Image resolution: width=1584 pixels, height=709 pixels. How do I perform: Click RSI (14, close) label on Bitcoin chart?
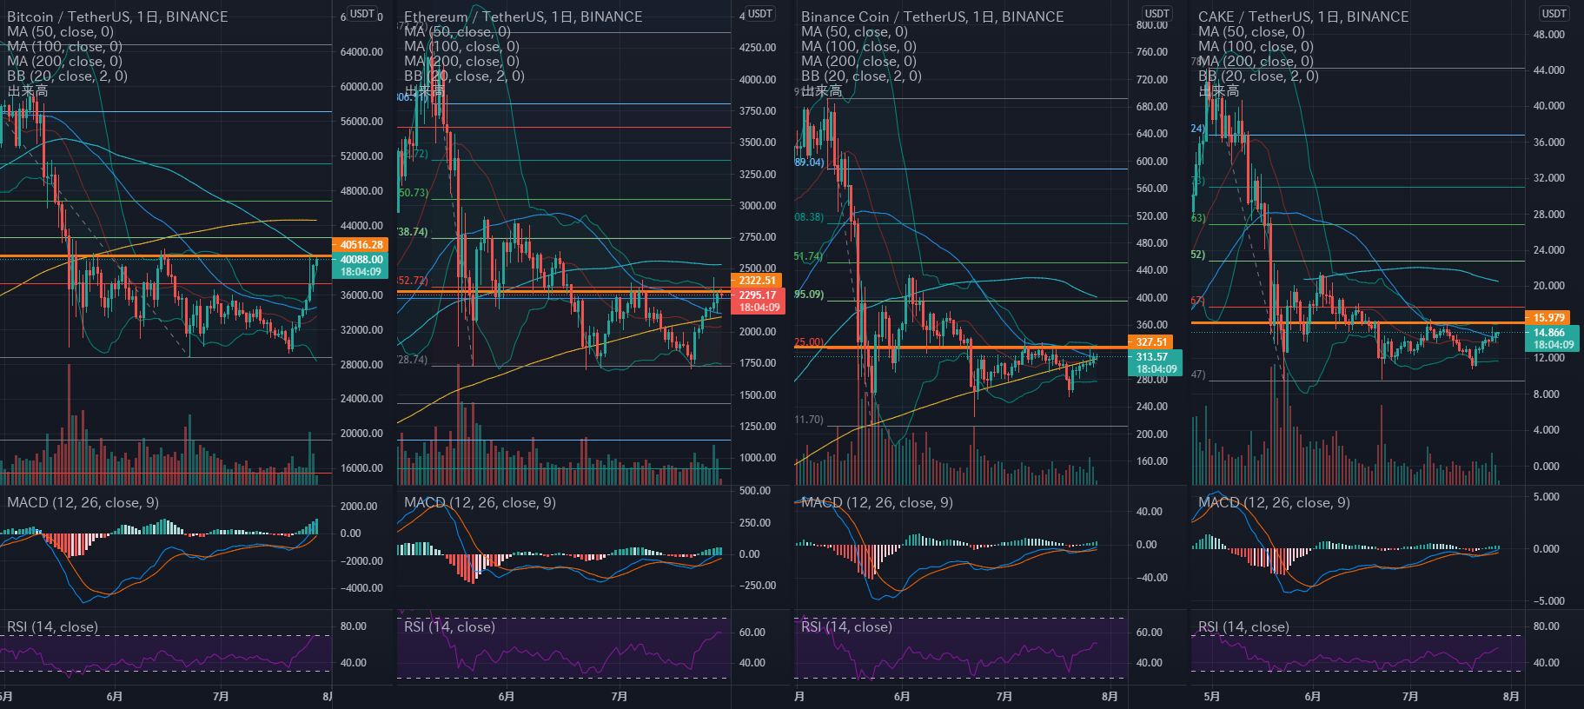(52, 626)
